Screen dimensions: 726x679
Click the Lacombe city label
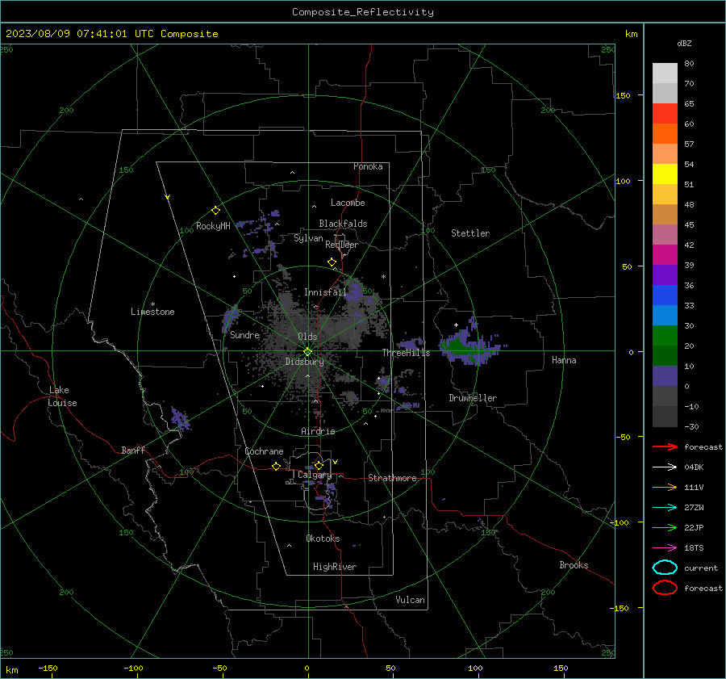(348, 203)
